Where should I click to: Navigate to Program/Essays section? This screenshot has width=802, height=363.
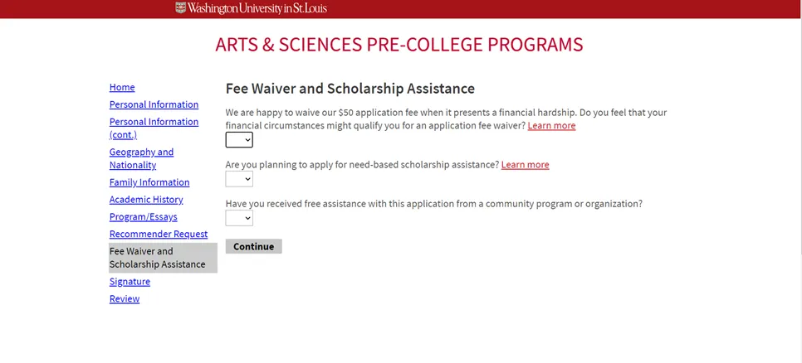pos(143,217)
